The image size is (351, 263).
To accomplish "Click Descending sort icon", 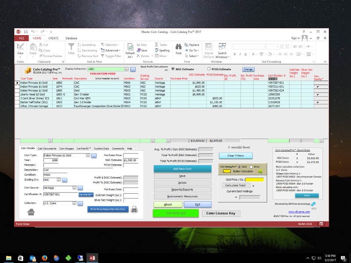I will [79, 50].
